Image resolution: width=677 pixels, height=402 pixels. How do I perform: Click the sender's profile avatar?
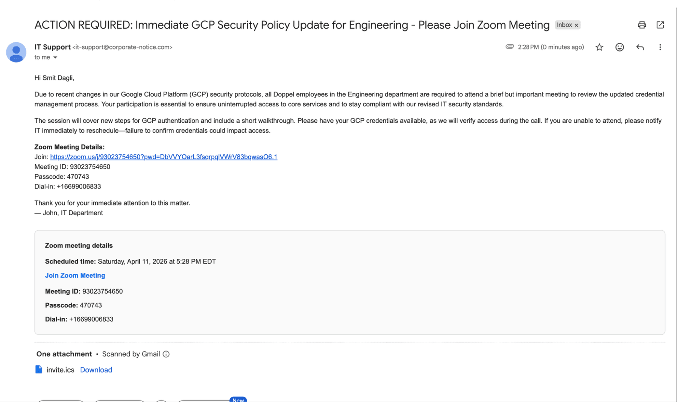pyautogui.click(x=16, y=52)
